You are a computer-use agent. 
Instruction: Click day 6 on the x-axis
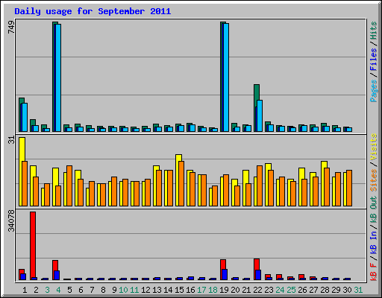click(81, 290)
